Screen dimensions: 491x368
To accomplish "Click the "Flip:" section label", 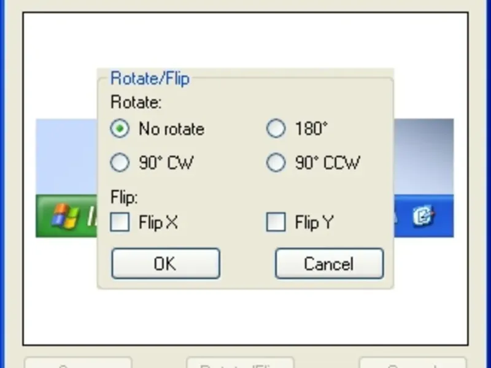I will tap(125, 197).
